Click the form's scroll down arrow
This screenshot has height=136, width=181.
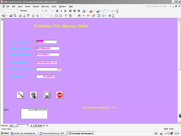click(179, 122)
